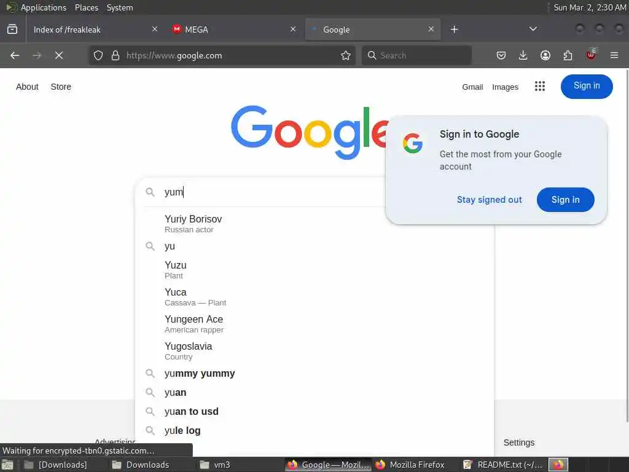Select the Google tab

(x=373, y=29)
